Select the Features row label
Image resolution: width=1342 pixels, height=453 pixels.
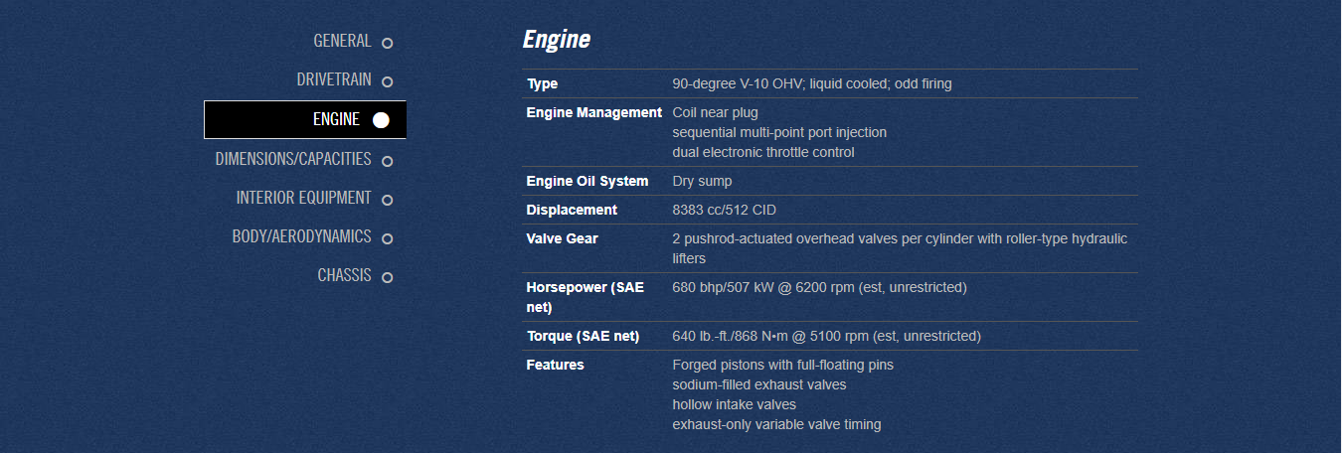pyautogui.click(x=555, y=366)
